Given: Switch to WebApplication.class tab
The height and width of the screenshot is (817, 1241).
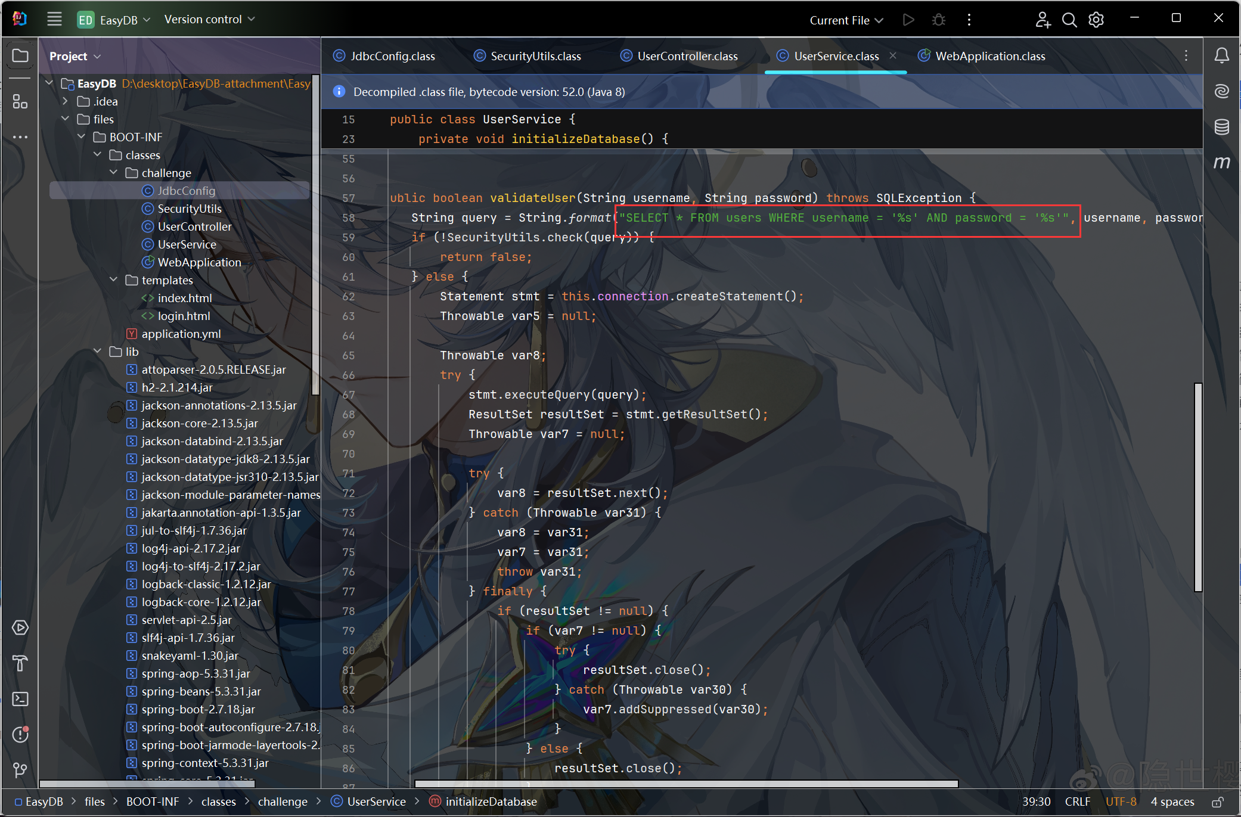Looking at the screenshot, I should (982, 55).
